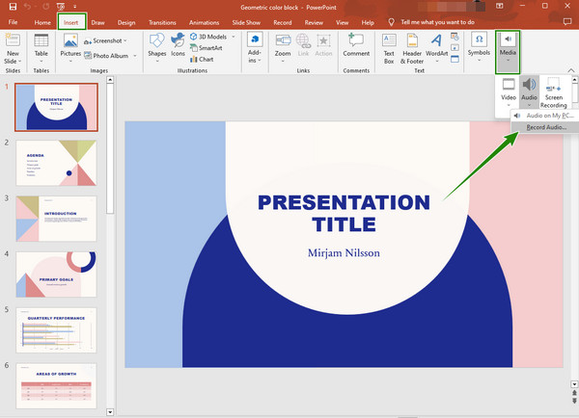Choose Record Audio... menu item
This screenshot has width=579, height=418.
click(x=544, y=127)
